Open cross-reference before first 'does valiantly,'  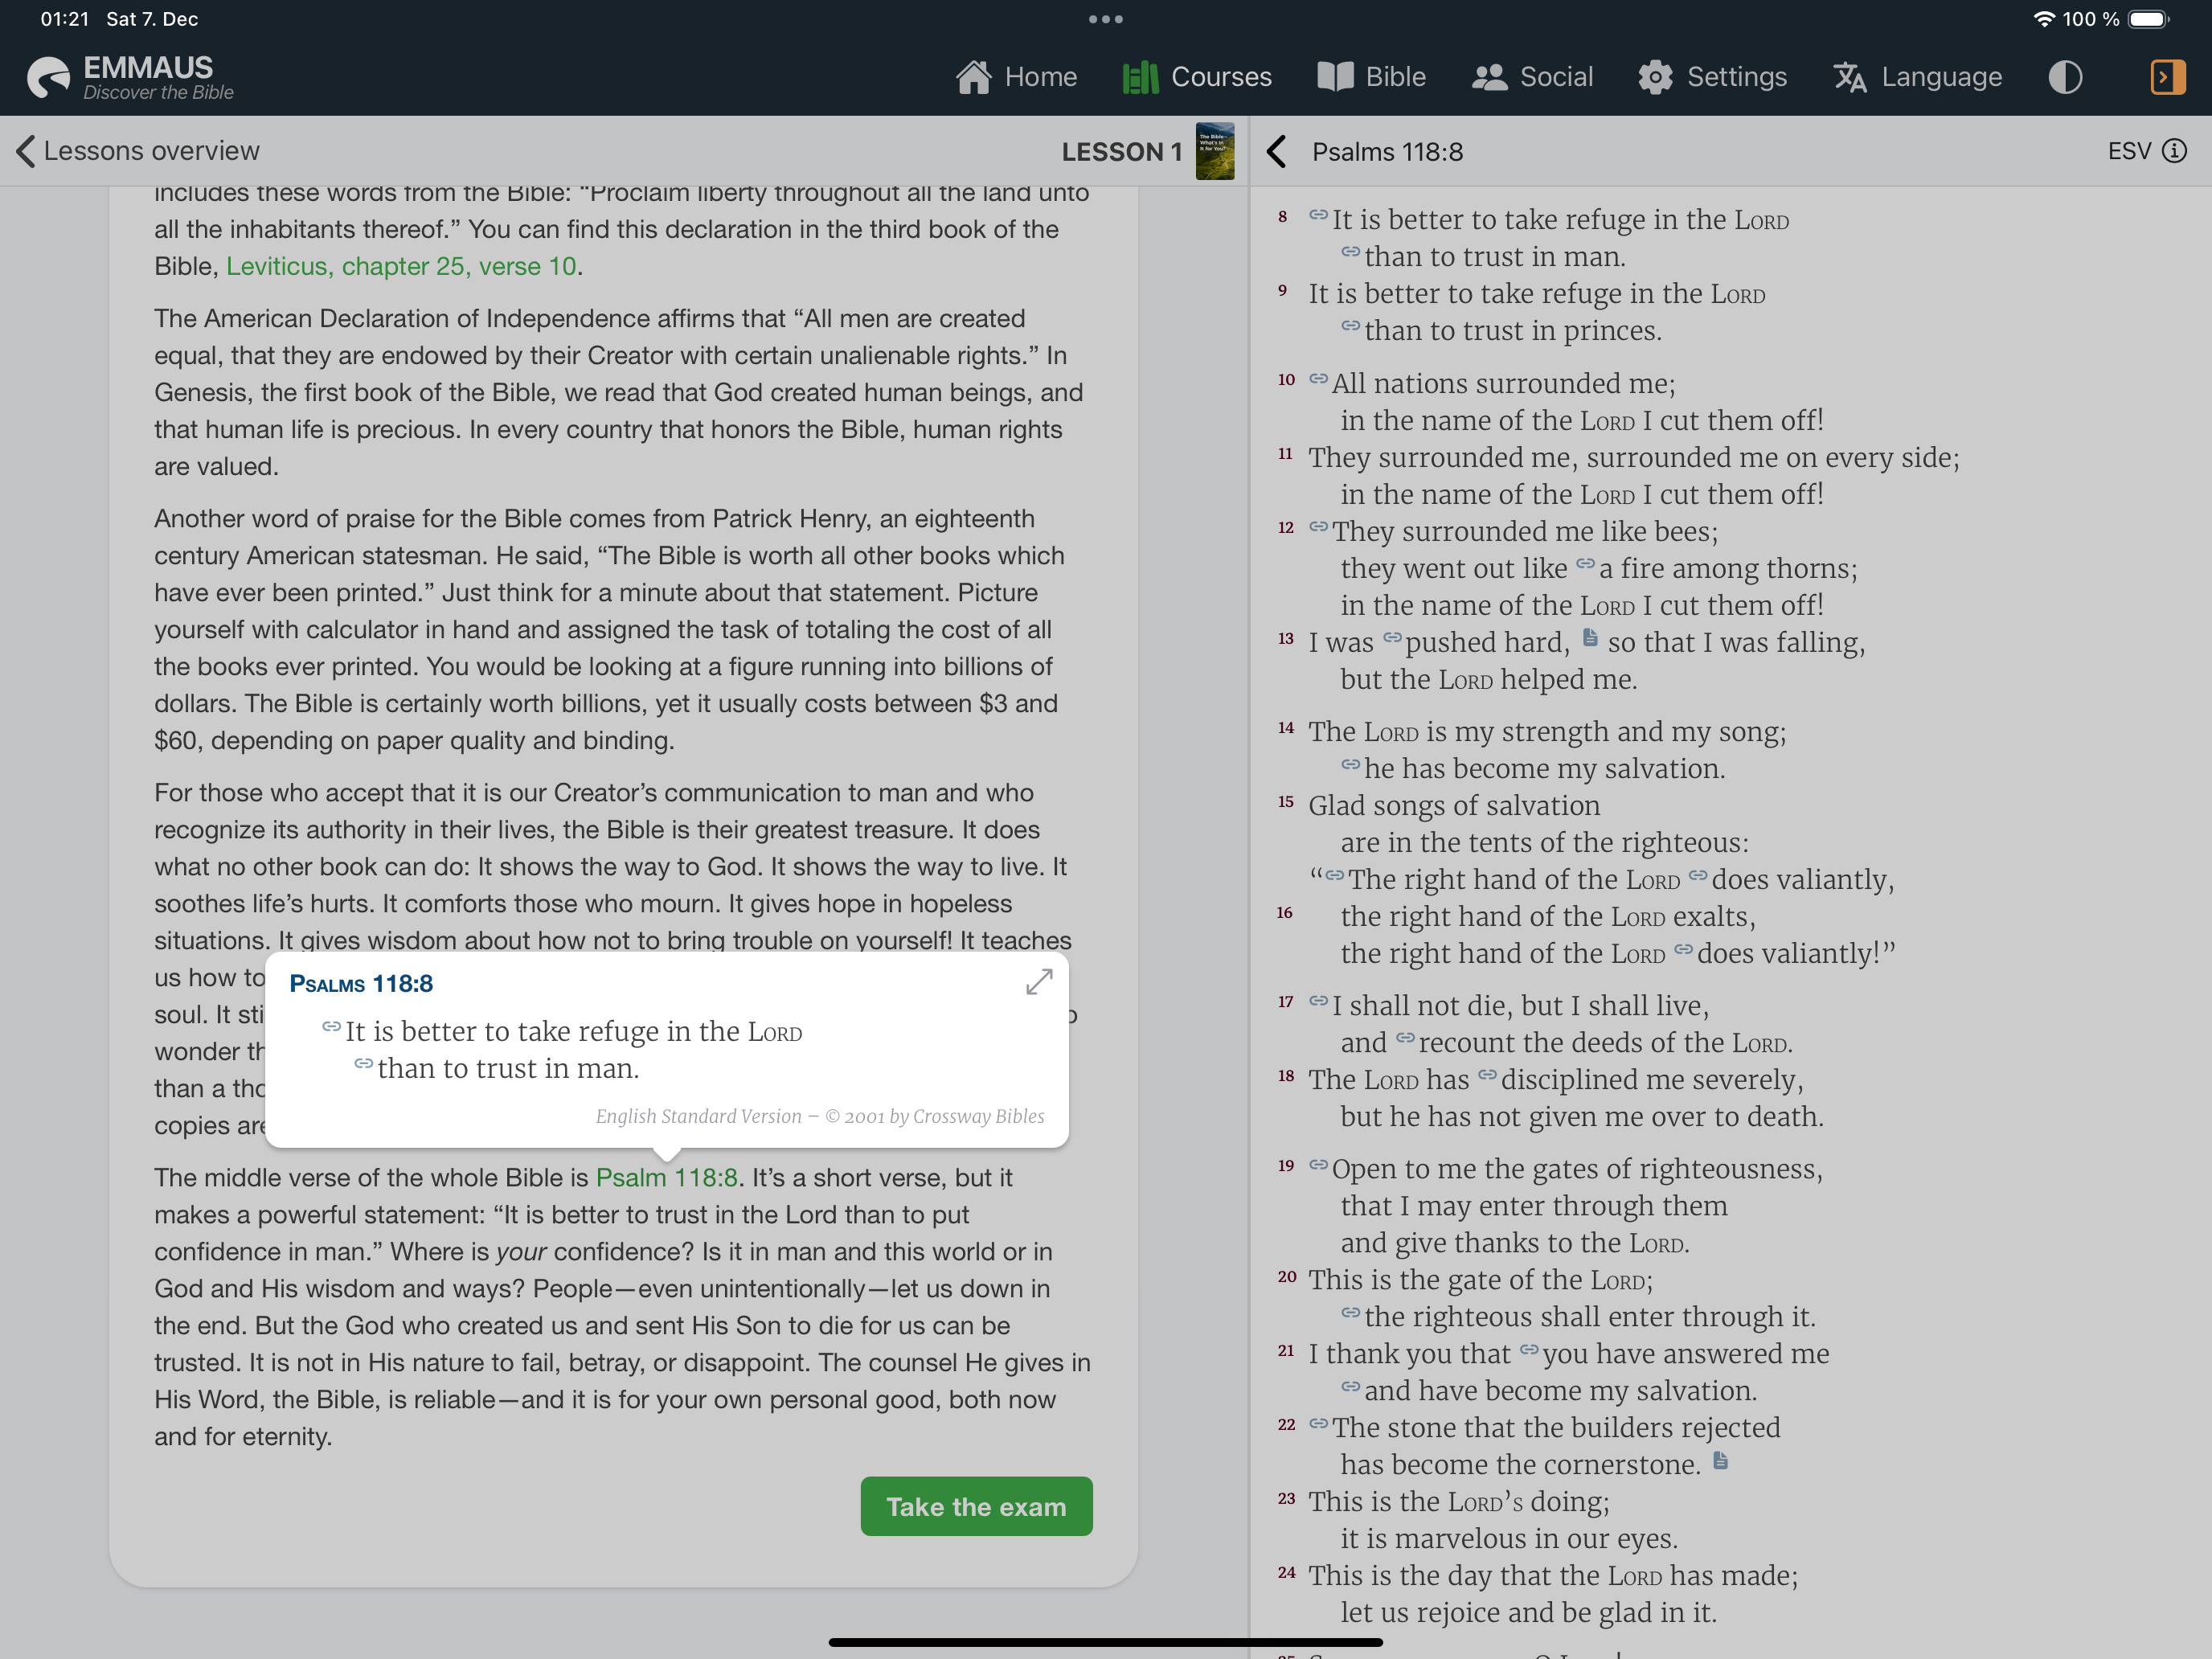1698,875
